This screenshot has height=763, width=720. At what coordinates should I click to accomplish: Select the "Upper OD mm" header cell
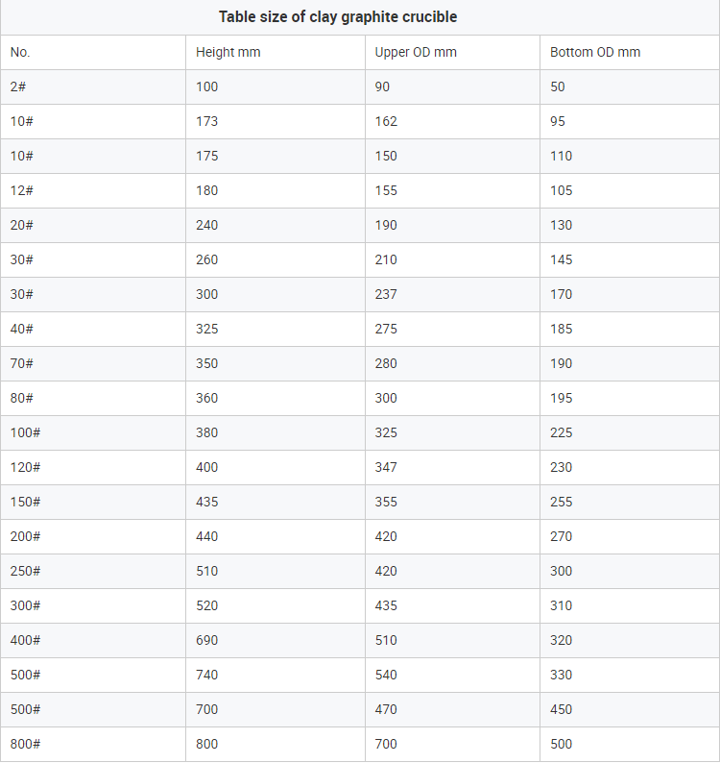click(x=416, y=52)
